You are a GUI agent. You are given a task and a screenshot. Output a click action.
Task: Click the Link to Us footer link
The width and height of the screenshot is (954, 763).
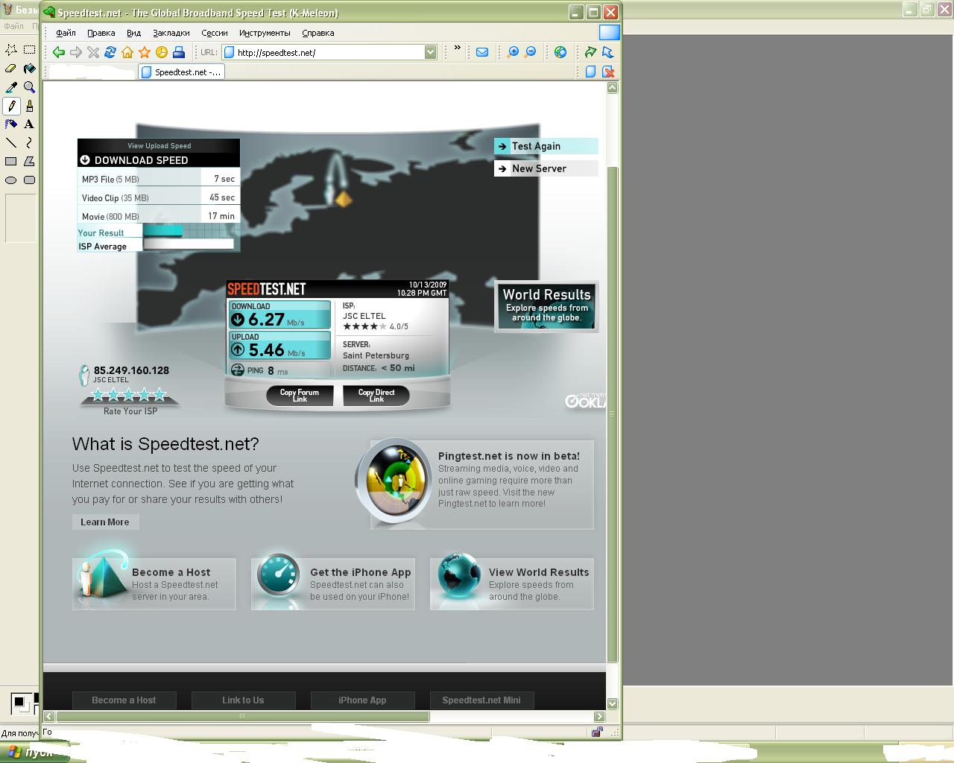point(243,700)
